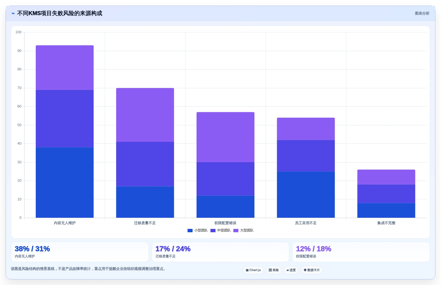Click the 大型团队 segment of the 员工采用不足 bar
441x285 pixels.
306,129
